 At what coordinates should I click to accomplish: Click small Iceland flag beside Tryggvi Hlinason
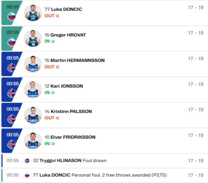[27, 161]
